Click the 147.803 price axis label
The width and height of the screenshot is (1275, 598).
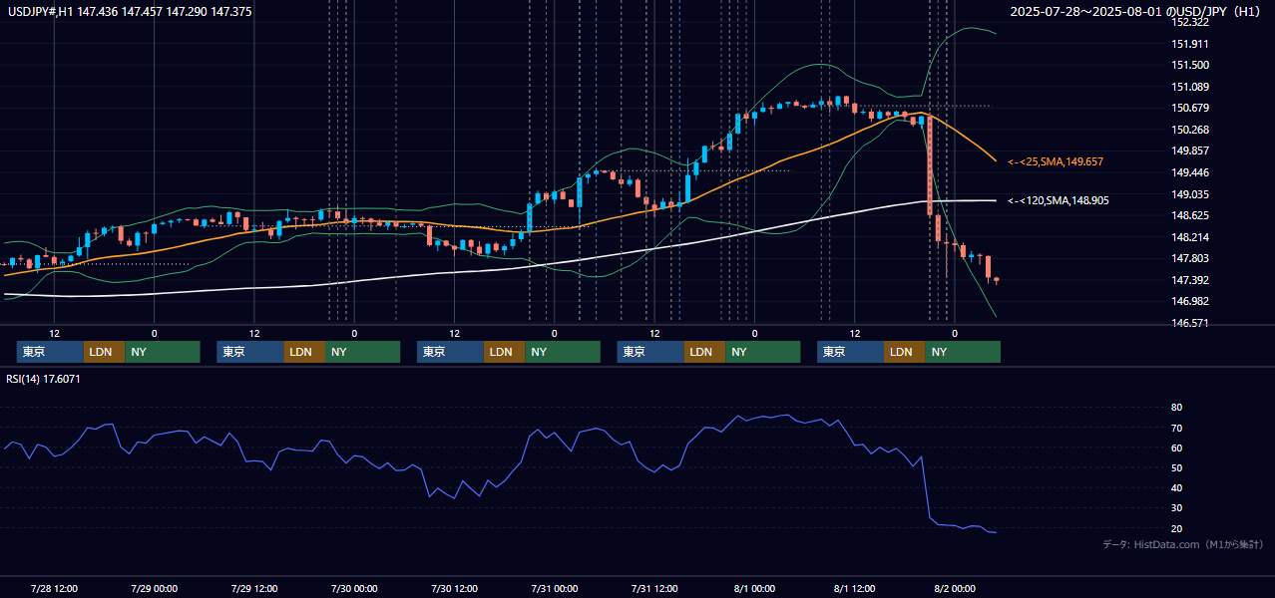[1191, 258]
